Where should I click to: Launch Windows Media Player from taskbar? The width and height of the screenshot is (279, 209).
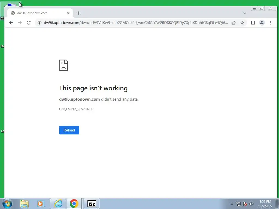click(x=40, y=204)
